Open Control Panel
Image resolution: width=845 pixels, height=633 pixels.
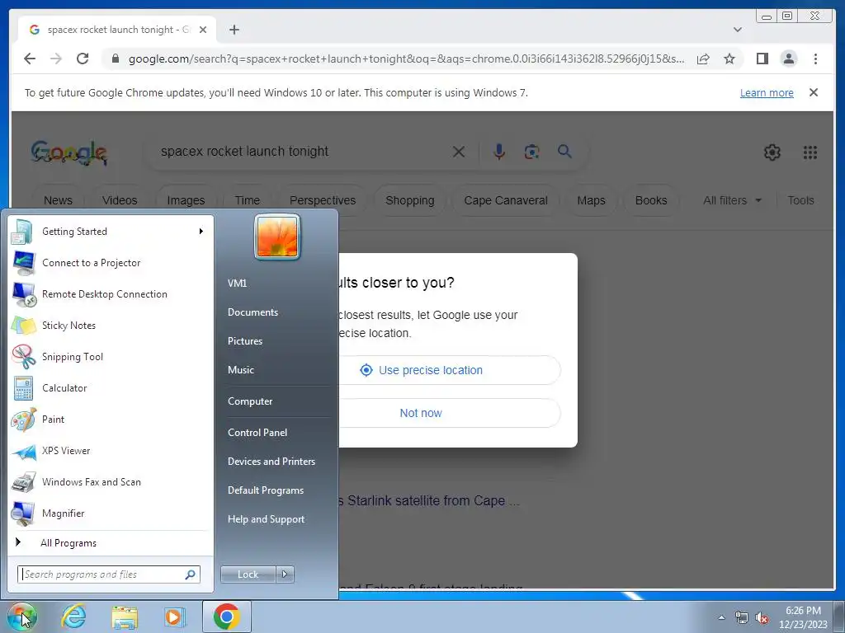[x=257, y=432]
